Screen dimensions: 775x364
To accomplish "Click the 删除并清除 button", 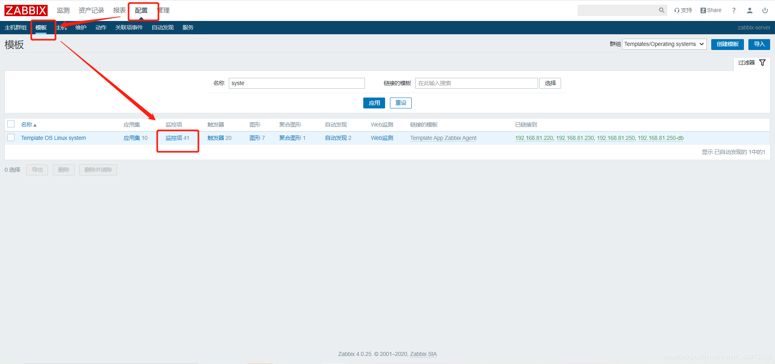I will click(98, 170).
